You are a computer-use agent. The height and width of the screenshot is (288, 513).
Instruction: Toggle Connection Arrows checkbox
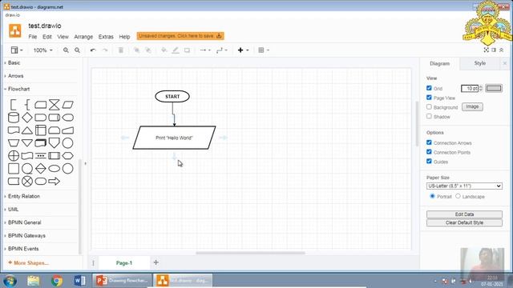429,142
